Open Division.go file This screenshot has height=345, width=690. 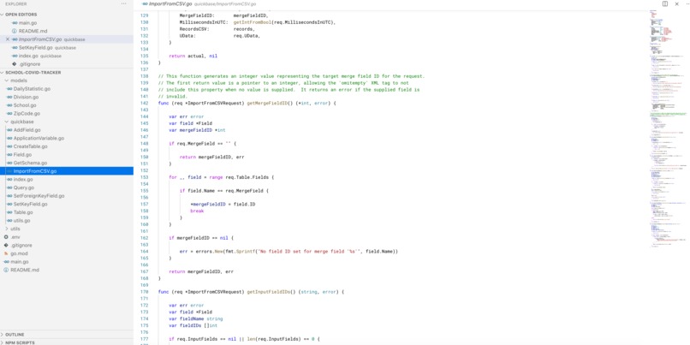coord(26,97)
